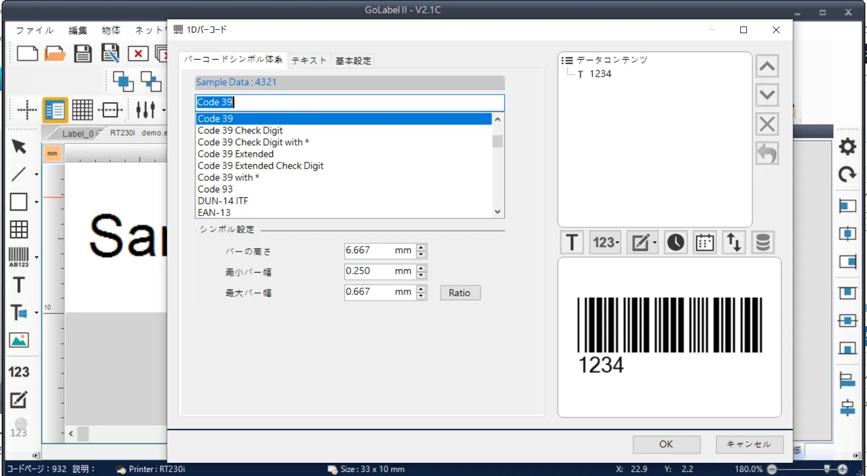
Task: Switch to the 基本設定 tab
Action: click(x=353, y=61)
